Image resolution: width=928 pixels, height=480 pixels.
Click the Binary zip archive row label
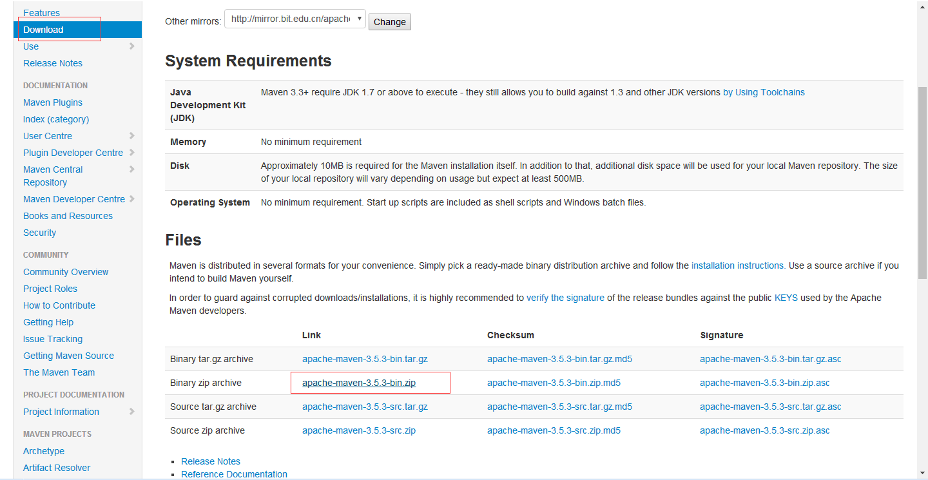[206, 383]
